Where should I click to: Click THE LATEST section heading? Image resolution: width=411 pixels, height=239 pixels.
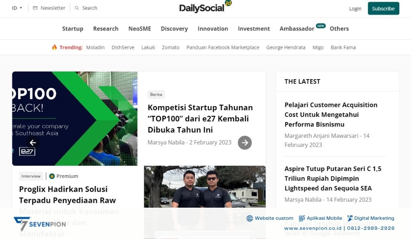[x=302, y=82]
